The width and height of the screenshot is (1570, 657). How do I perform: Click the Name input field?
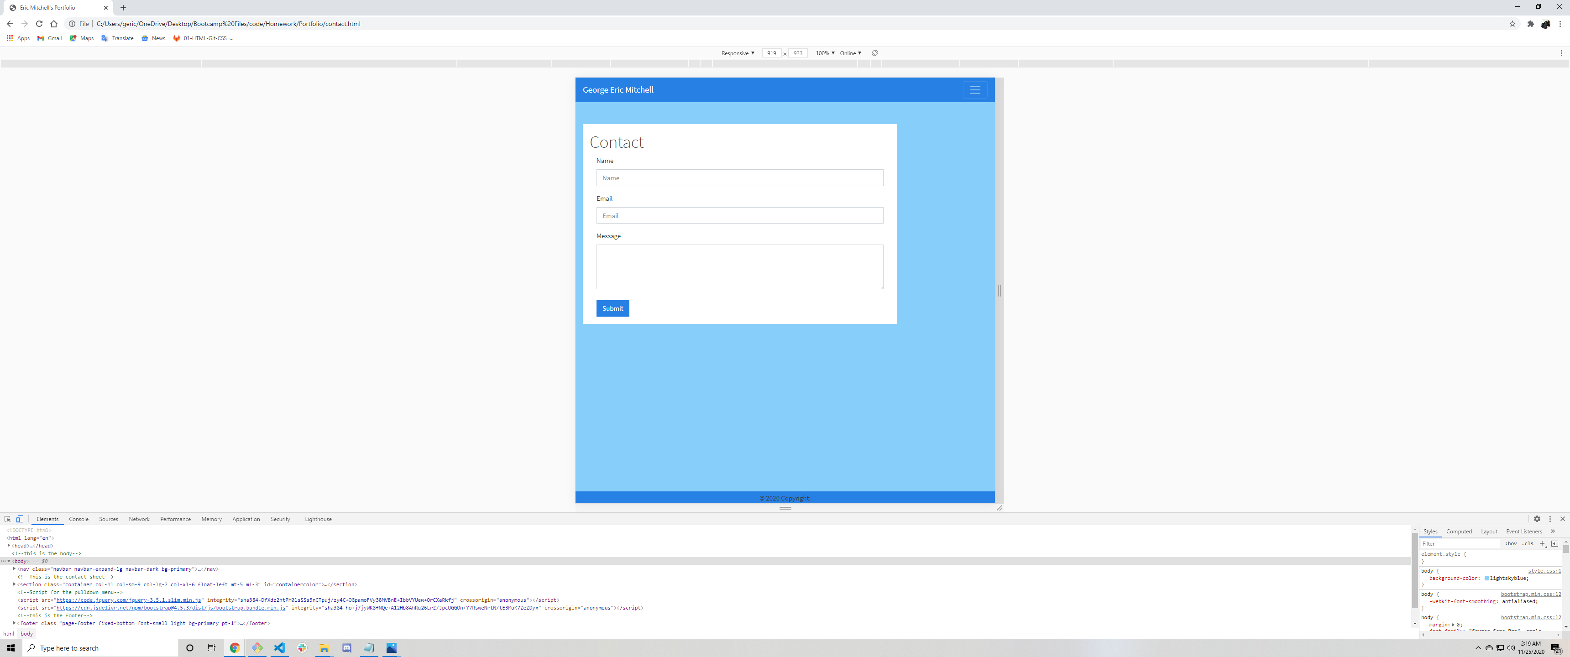[x=739, y=178]
